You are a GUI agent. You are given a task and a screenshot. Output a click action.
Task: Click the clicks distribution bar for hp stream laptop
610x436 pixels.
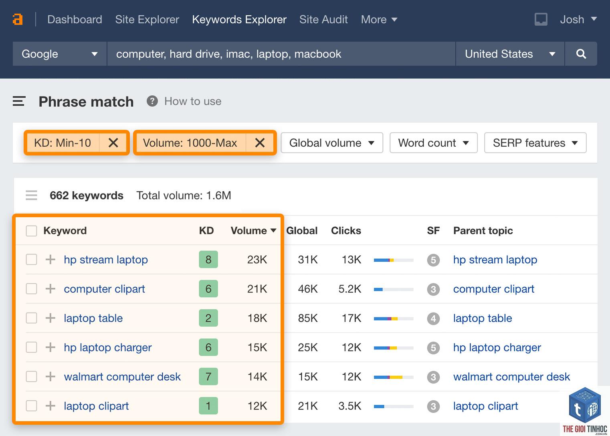[x=394, y=260]
